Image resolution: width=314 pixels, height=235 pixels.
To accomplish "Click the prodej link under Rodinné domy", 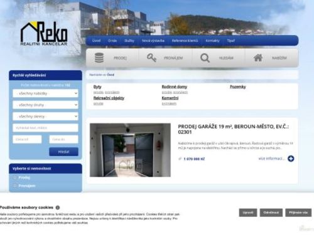I will [x=166, y=92].
